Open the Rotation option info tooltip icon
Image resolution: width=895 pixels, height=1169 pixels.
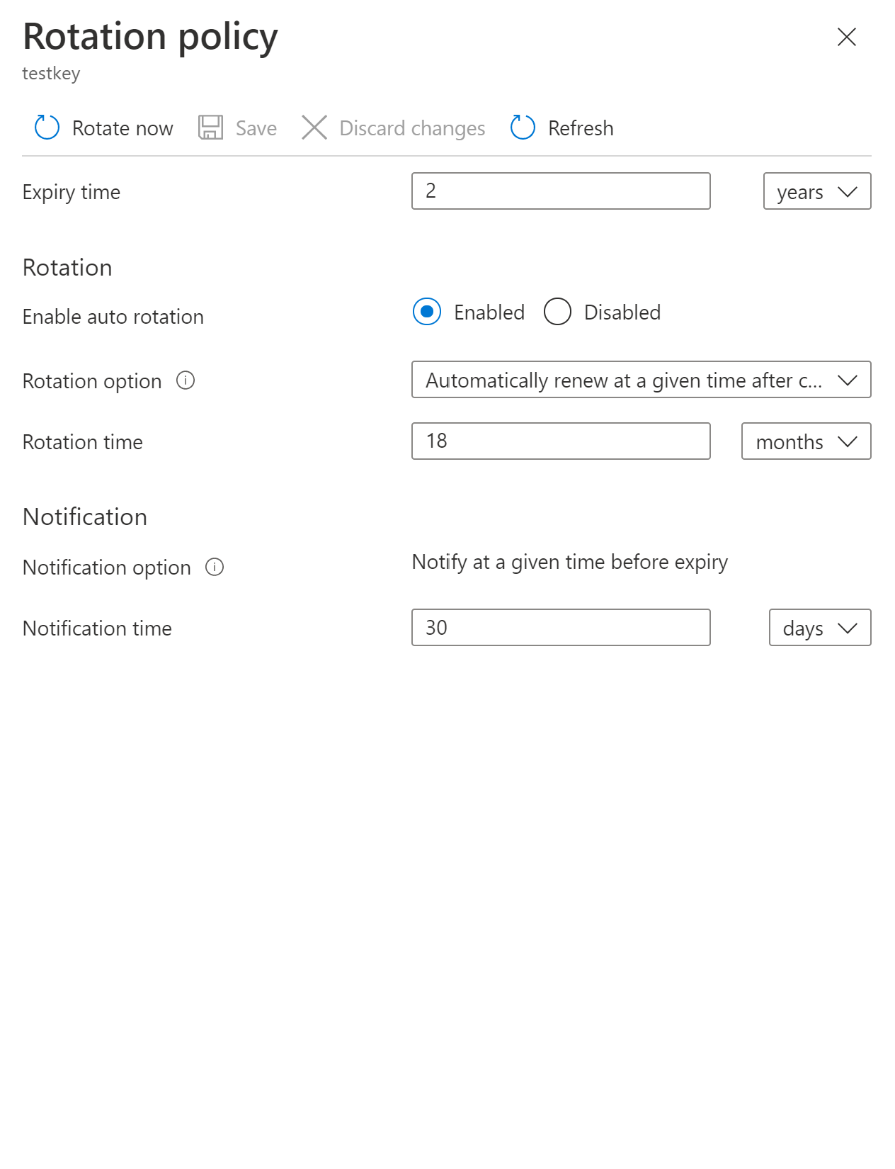click(186, 381)
